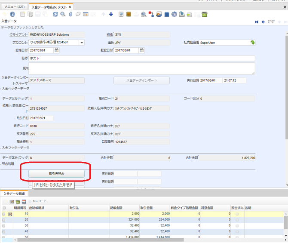Viewport: 288px width, 243px height.
Task: Click the 取引先照合 button
Action: tap(56, 173)
